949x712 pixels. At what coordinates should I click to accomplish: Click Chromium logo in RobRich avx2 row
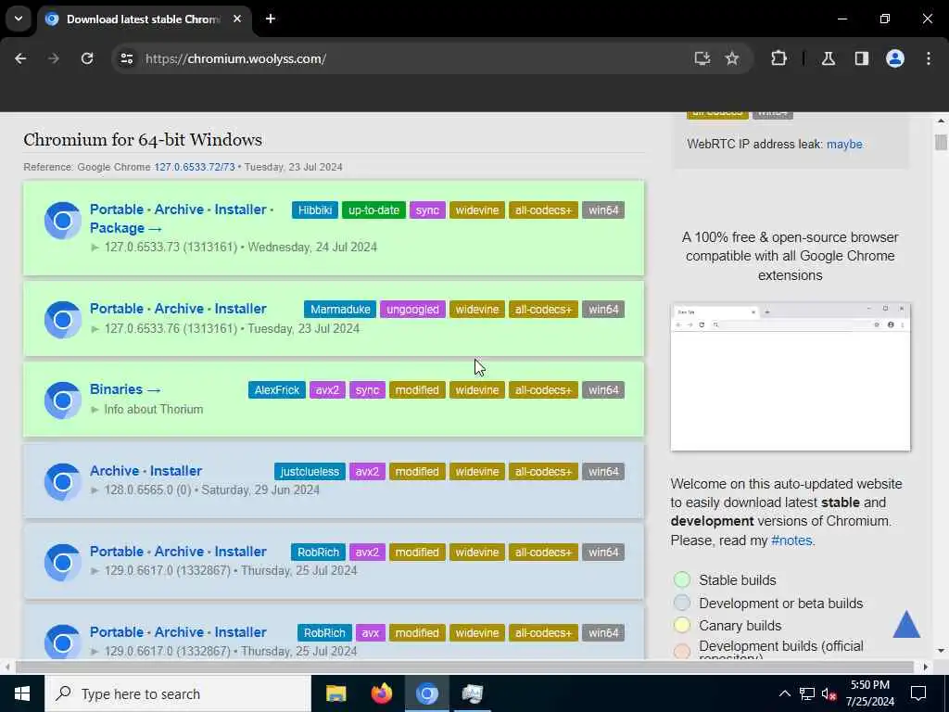point(63,563)
